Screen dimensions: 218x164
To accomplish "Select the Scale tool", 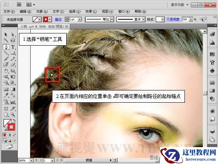I will point(13,71).
